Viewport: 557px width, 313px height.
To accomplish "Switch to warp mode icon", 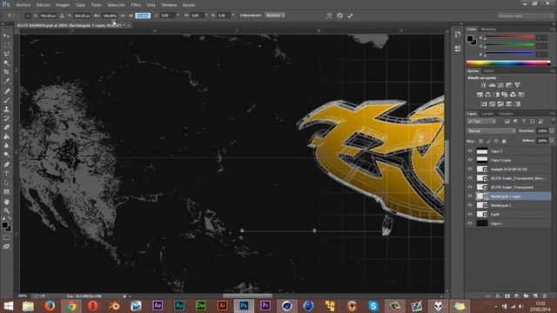I will (x=329, y=16).
